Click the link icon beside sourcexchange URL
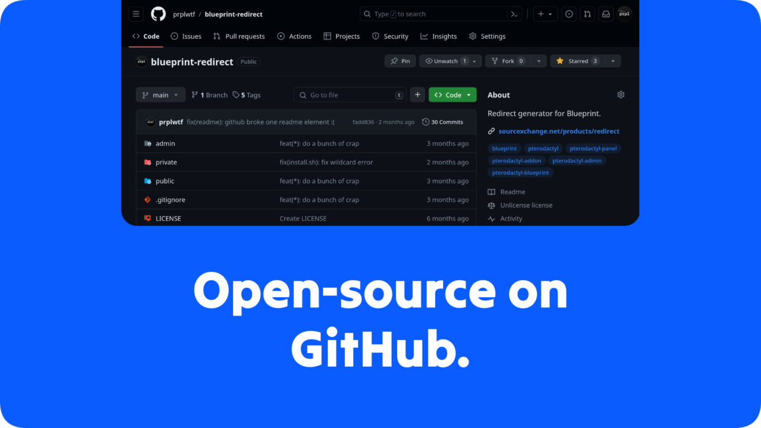 (x=491, y=131)
